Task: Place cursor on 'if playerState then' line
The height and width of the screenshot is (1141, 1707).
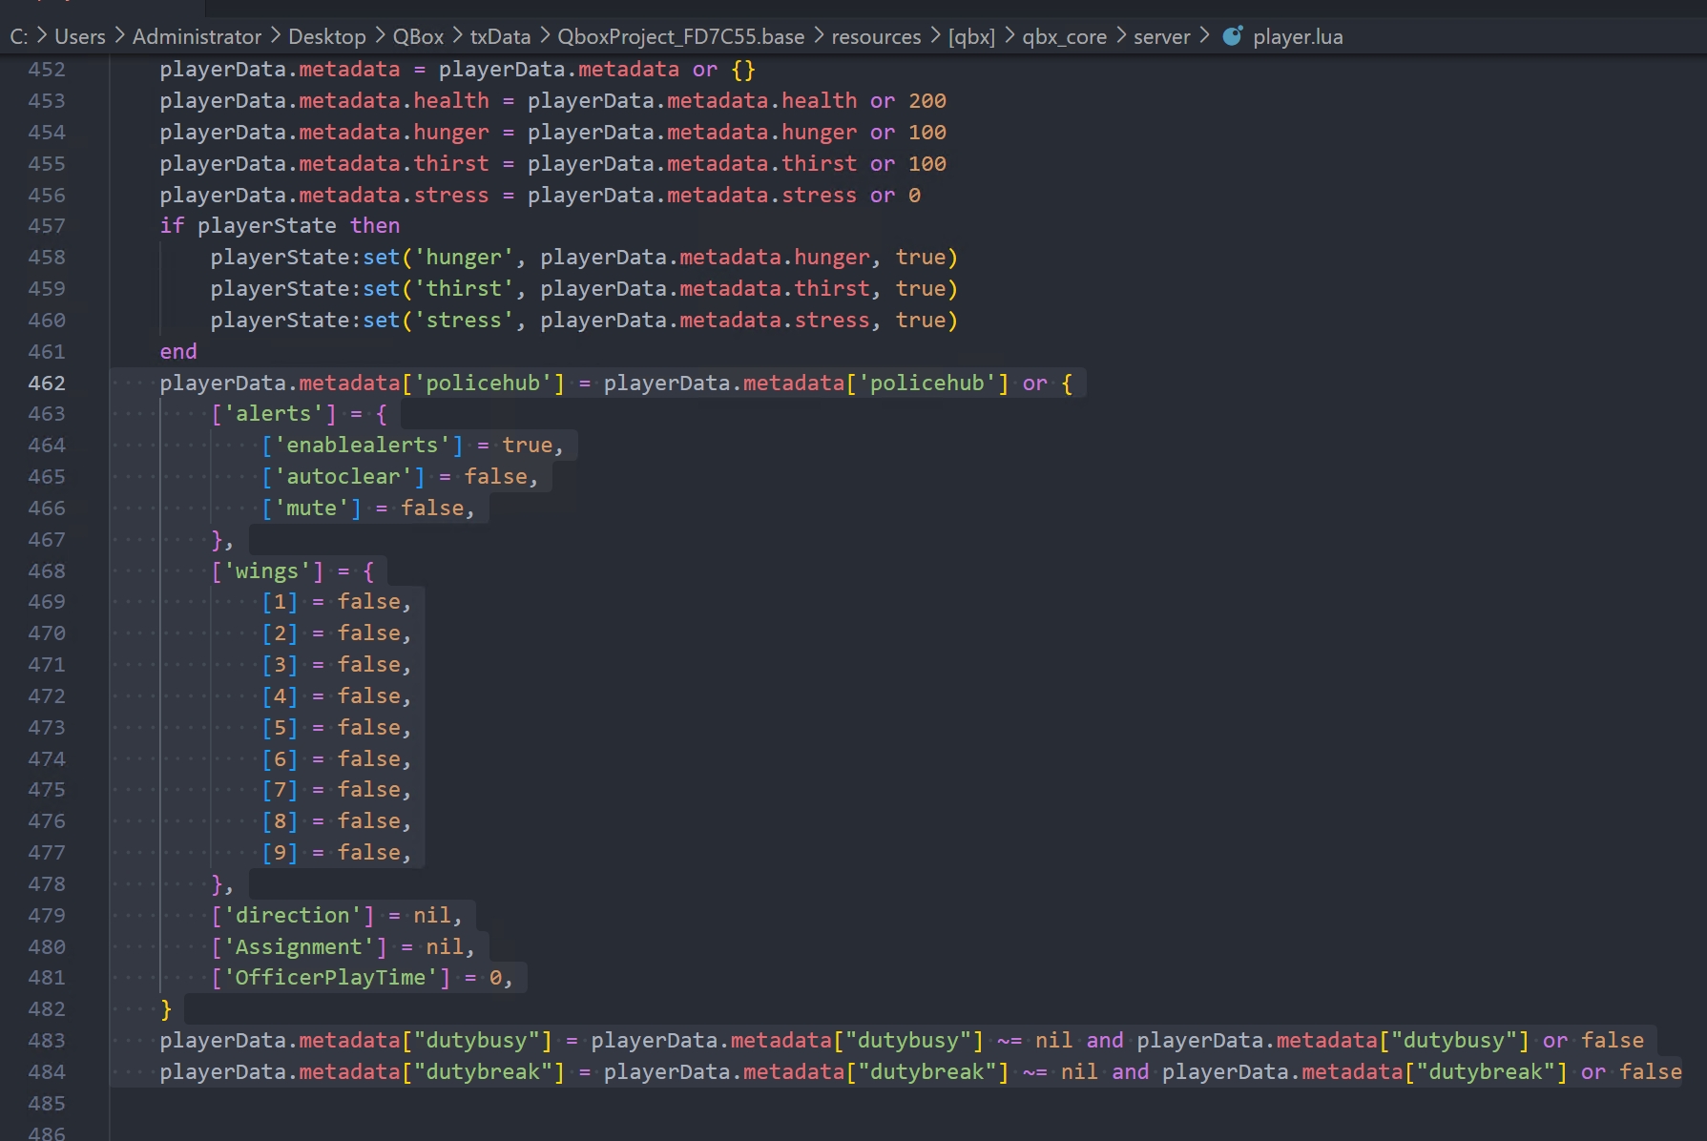Action: tap(280, 226)
